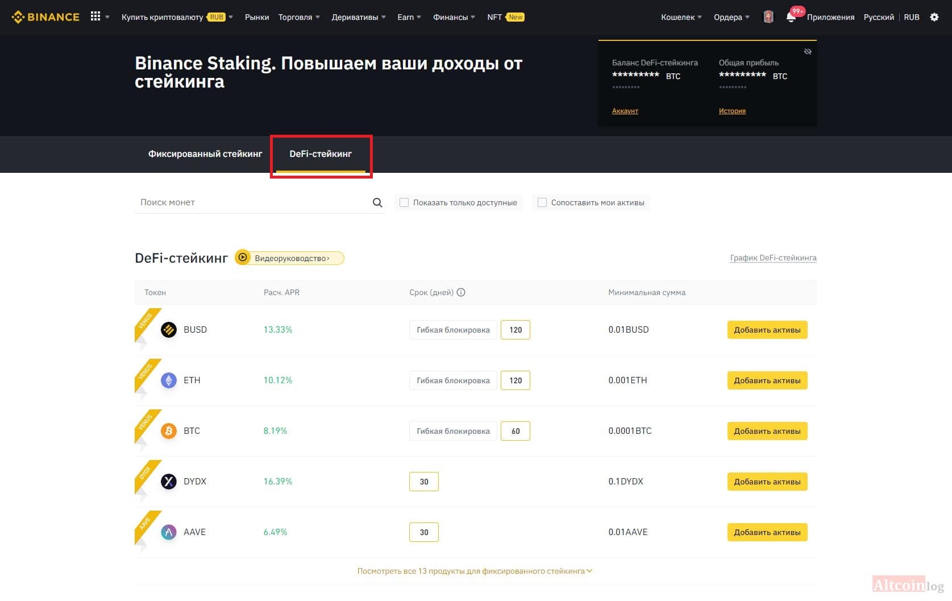This screenshot has height=601, width=952.
Task: Enable Показать только доступные checkbox
Action: [404, 202]
